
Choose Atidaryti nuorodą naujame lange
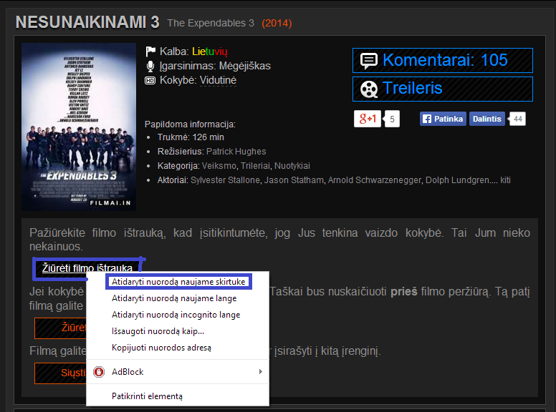(x=178, y=298)
